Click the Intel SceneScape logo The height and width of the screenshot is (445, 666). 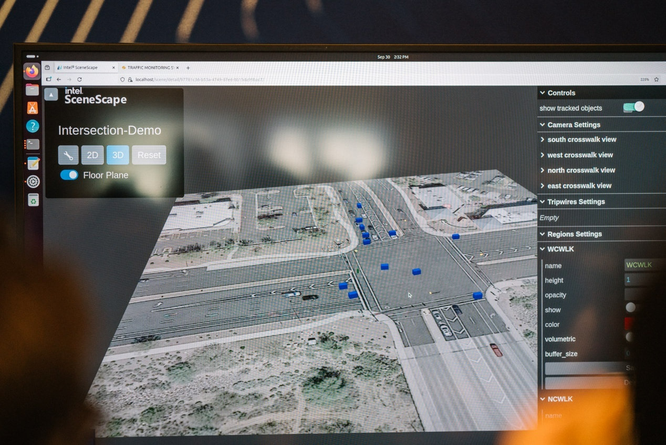pos(95,96)
